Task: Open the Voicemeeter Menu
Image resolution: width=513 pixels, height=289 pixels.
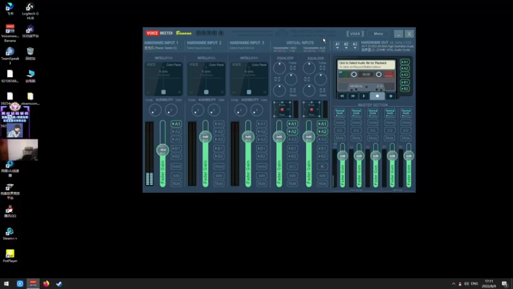Action: tap(378, 34)
